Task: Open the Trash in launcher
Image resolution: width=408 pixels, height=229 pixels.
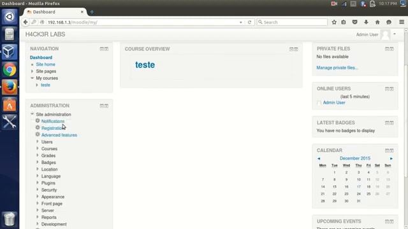Action: click(x=10, y=219)
